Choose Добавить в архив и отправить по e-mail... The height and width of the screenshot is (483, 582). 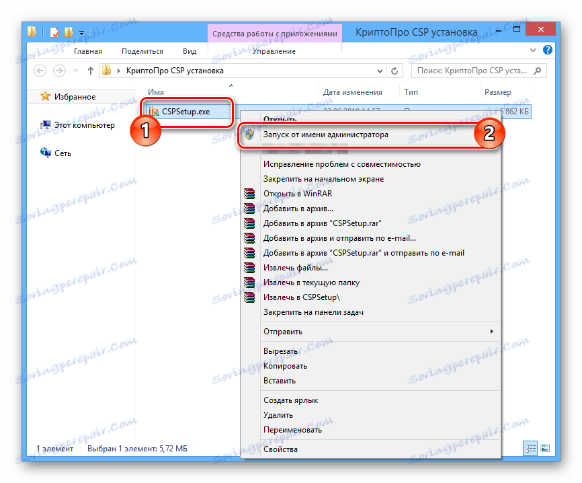pyautogui.click(x=370, y=238)
